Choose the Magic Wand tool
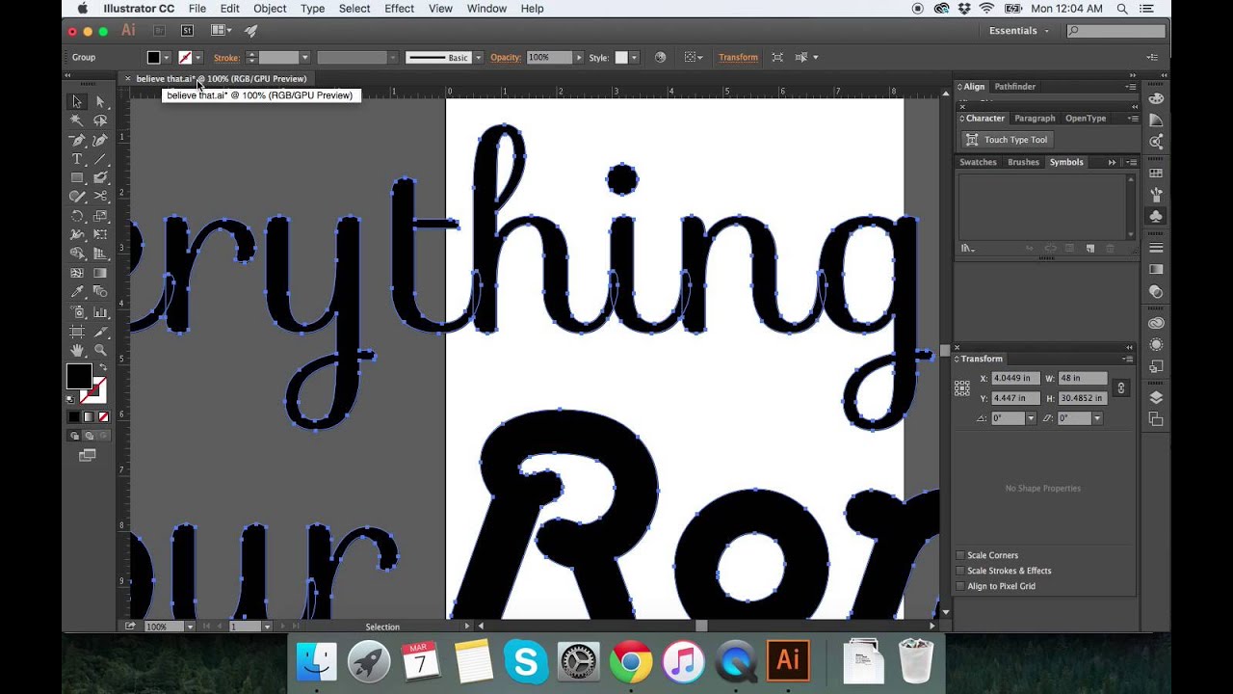This screenshot has height=694, width=1233. (x=77, y=120)
